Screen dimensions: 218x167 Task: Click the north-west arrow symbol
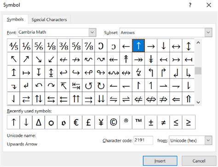coord(13,59)
